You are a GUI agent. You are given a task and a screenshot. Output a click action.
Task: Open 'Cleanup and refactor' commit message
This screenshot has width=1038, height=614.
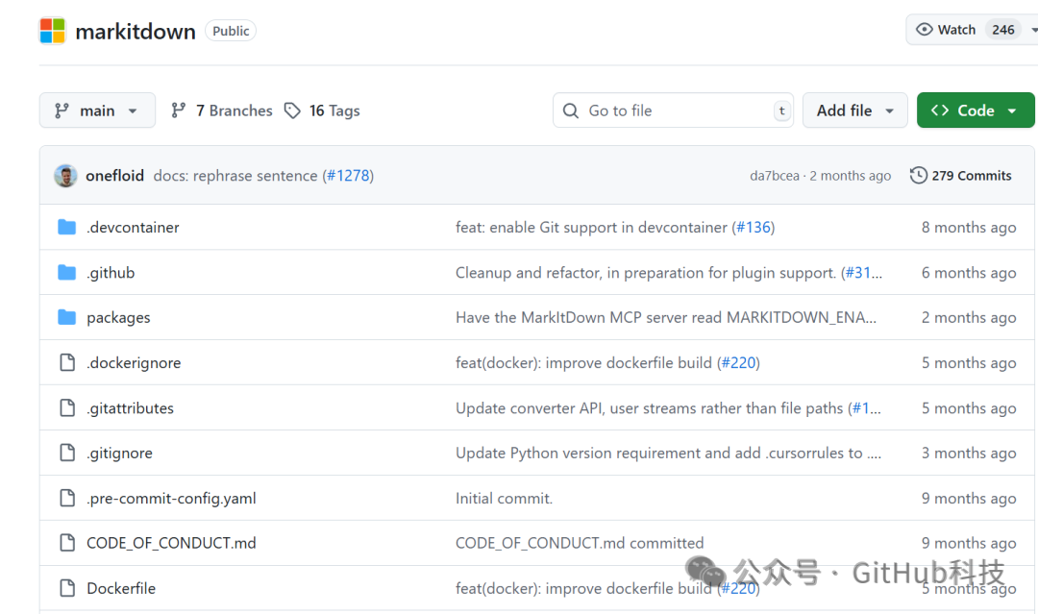(x=646, y=273)
